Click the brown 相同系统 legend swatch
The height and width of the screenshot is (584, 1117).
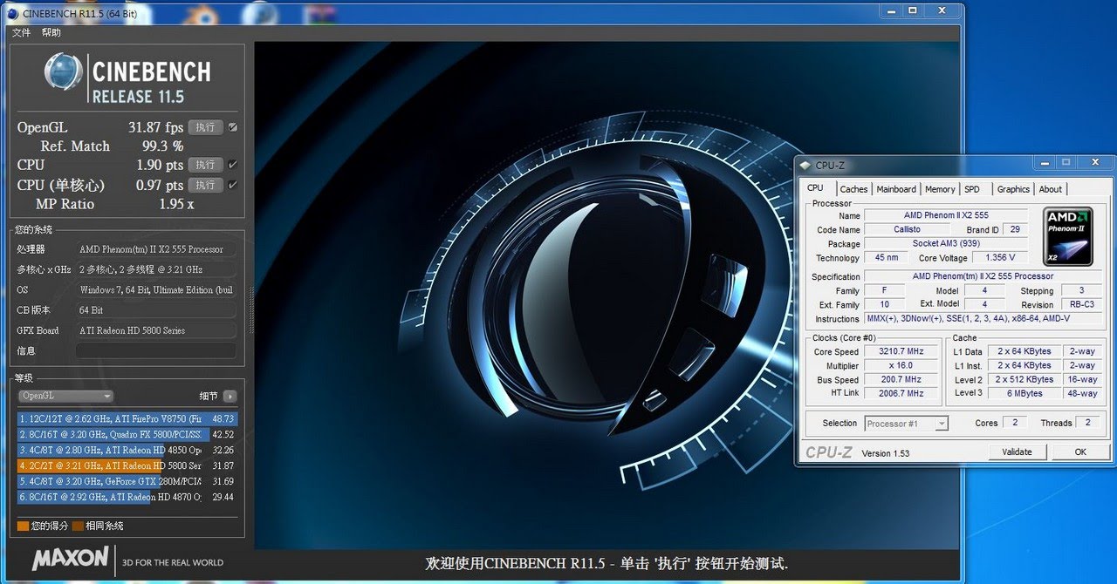pyautogui.click(x=78, y=526)
